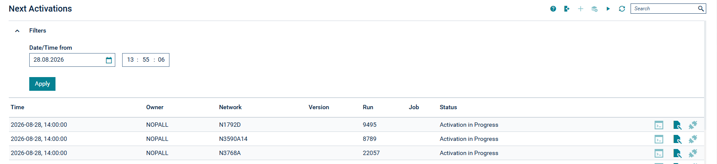Click the Activation in Progress status for N1792D
This screenshot has height=164, width=717.
click(x=469, y=125)
